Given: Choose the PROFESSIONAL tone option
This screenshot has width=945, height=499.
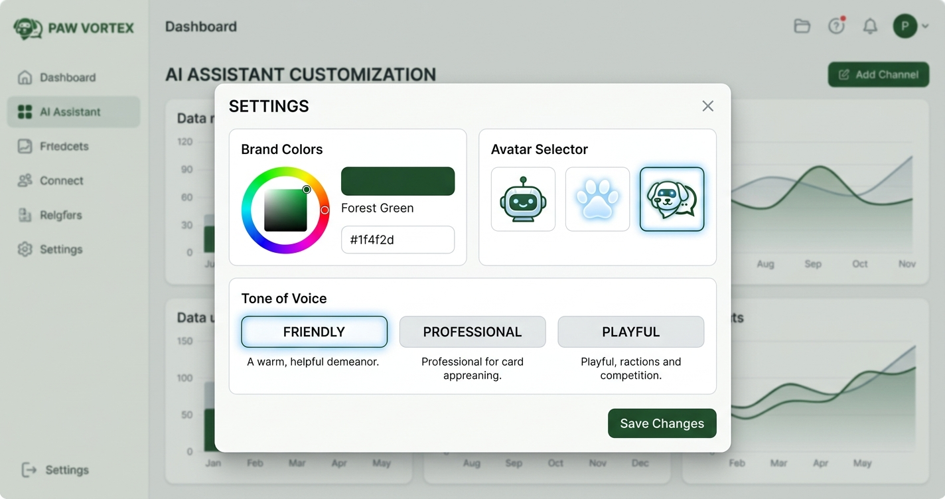Looking at the screenshot, I should pos(472,332).
